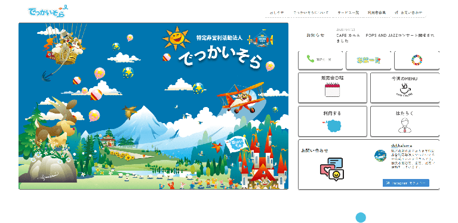Screen dimensions: 458x223
Task: Click the blue cloud icon under 利用する
Action: [333, 125]
